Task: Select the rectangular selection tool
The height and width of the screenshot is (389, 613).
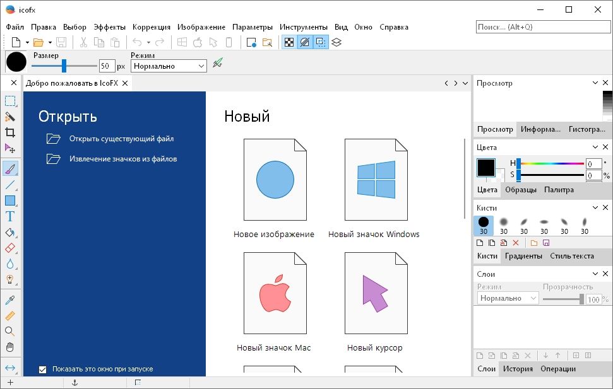Action: [x=10, y=101]
